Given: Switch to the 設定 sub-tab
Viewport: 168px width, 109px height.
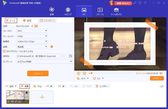Looking at the screenshot, I should pyautogui.click(x=27, y=20).
